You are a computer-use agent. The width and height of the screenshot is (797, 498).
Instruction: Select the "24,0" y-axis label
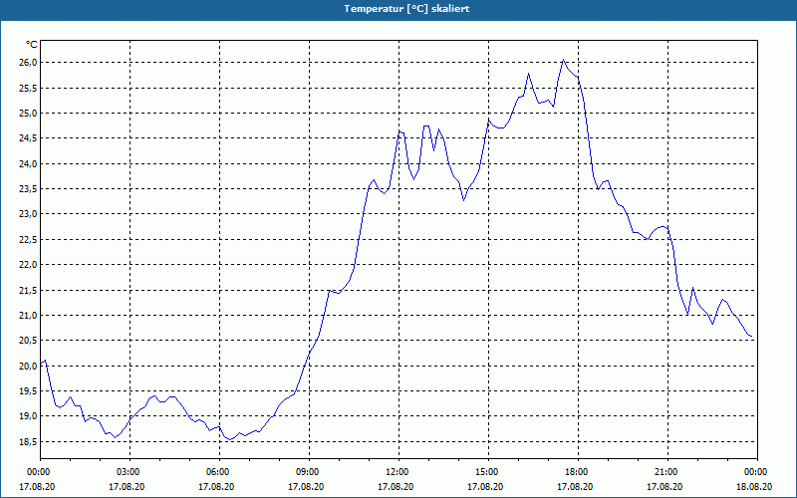pyautogui.click(x=28, y=163)
